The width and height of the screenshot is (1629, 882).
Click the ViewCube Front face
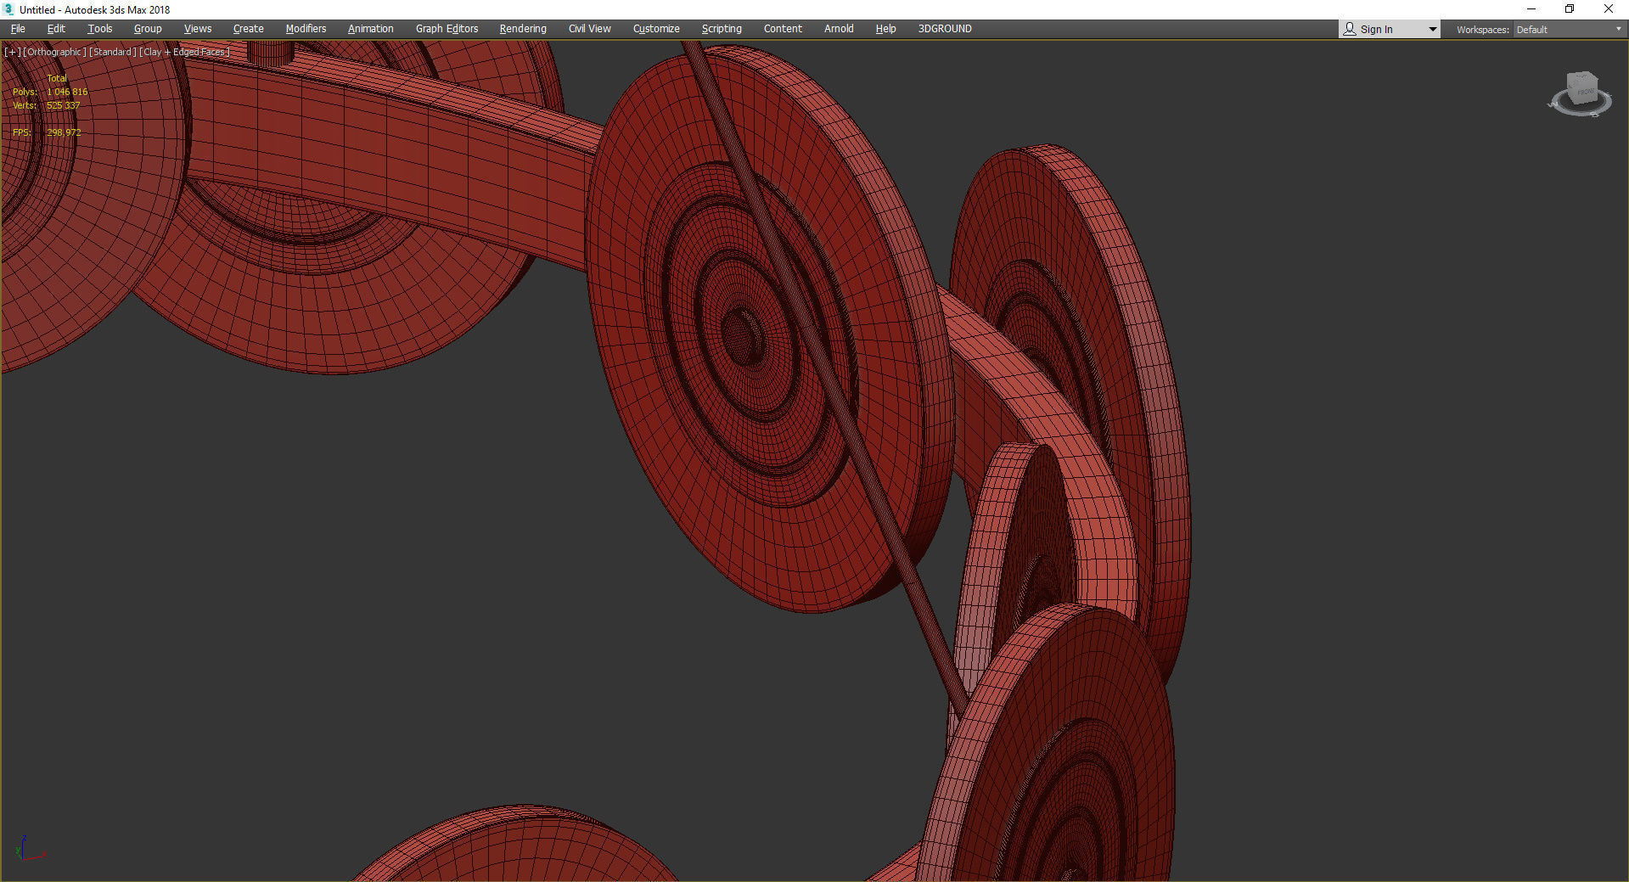(x=1583, y=90)
